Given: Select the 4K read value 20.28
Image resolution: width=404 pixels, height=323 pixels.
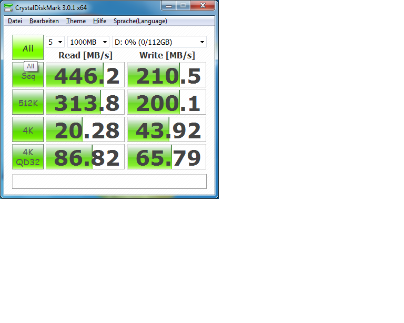Looking at the screenshot, I should tap(85, 129).
